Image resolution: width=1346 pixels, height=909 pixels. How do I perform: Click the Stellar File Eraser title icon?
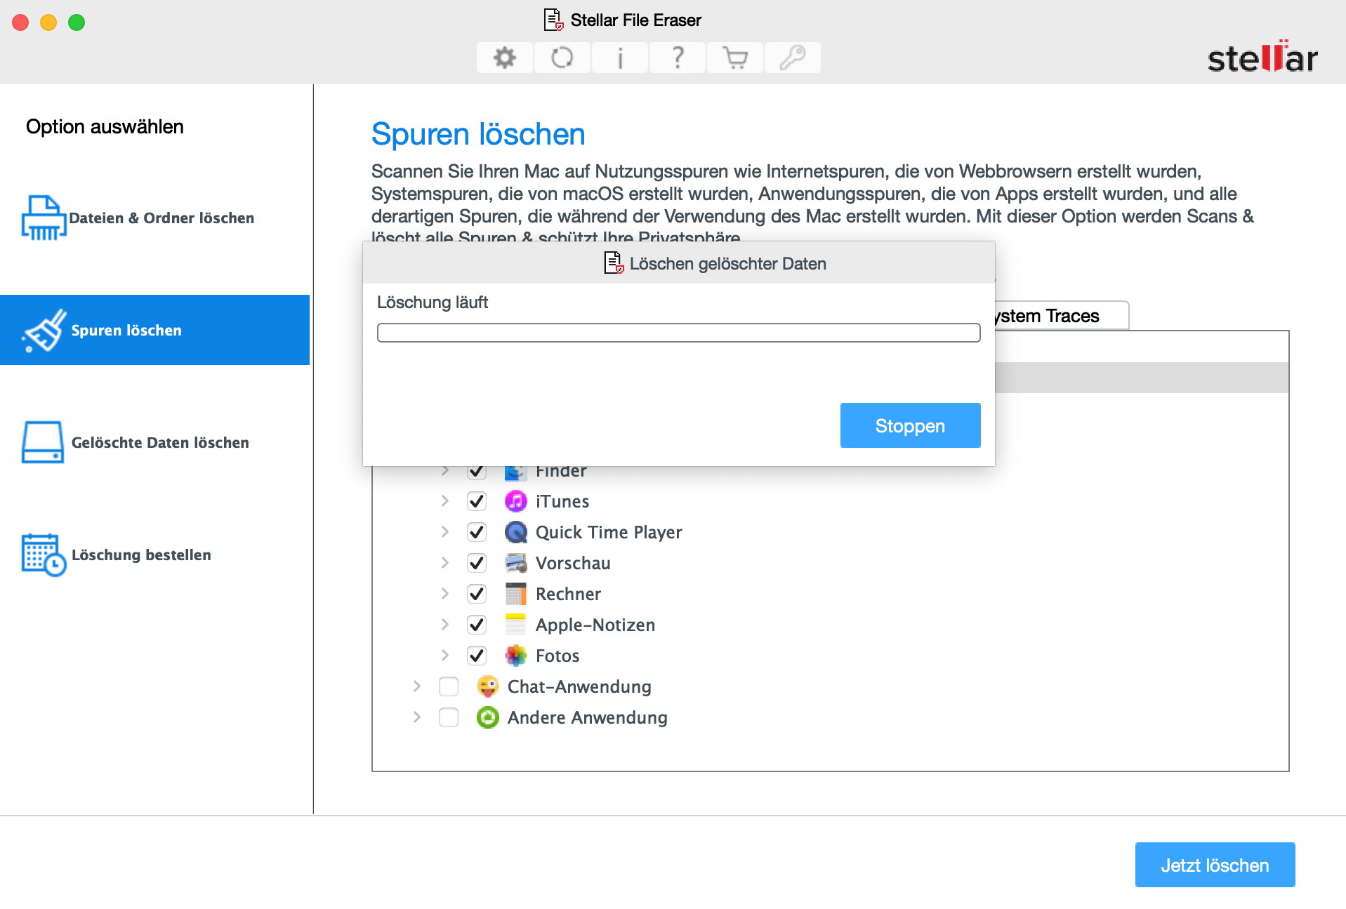point(554,20)
